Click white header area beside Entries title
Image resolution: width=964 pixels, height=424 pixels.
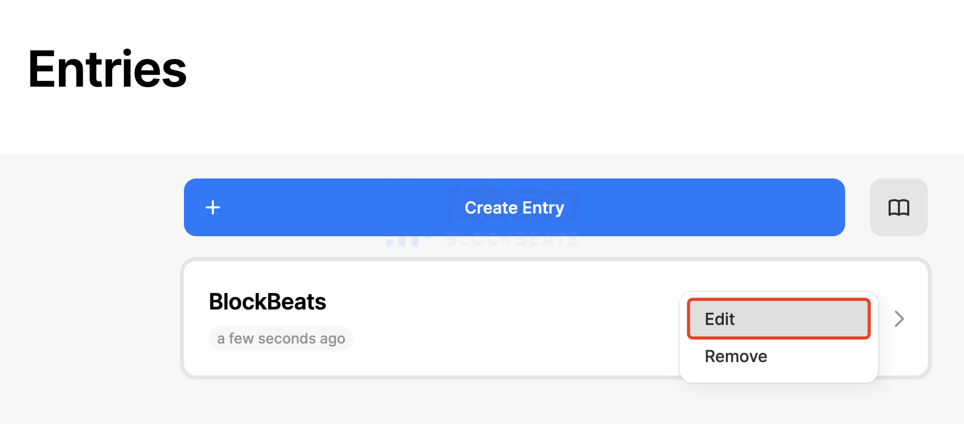(517, 72)
